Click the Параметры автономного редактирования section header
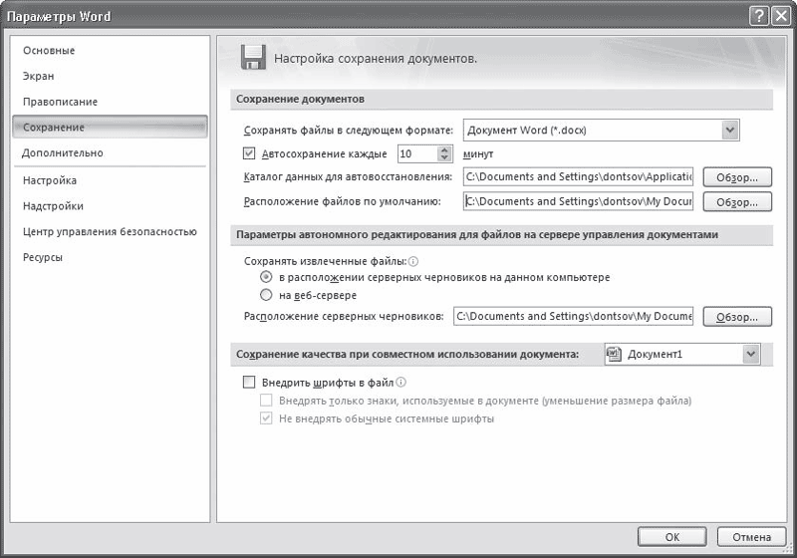Image resolution: width=797 pixels, height=558 pixels. [x=502, y=235]
